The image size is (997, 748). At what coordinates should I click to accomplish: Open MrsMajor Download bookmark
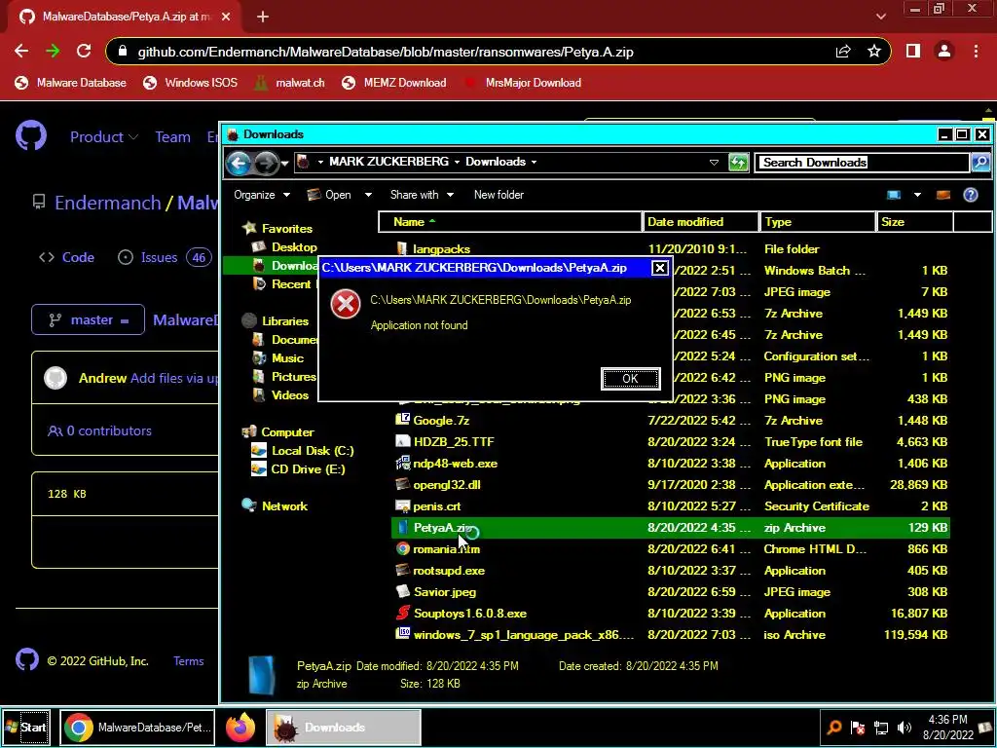[523, 83]
